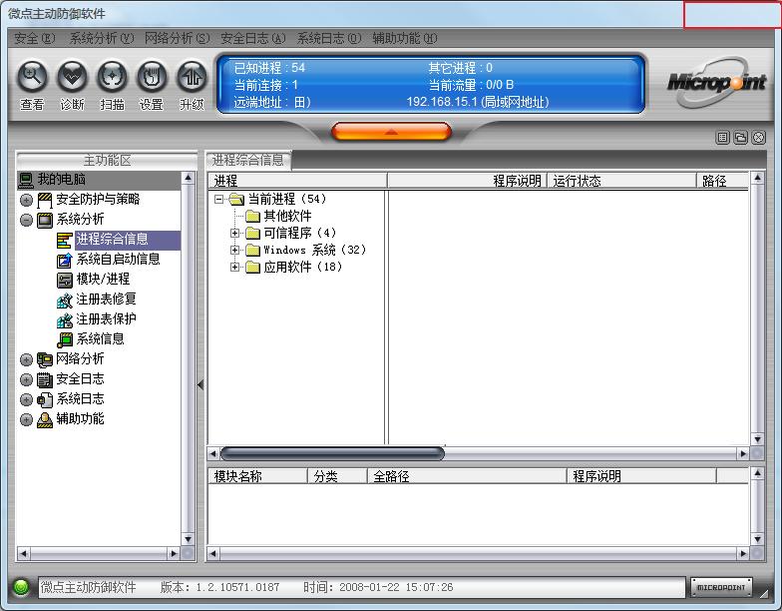Click the 分类 column header
The image size is (782, 611).
[x=337, y=476]
